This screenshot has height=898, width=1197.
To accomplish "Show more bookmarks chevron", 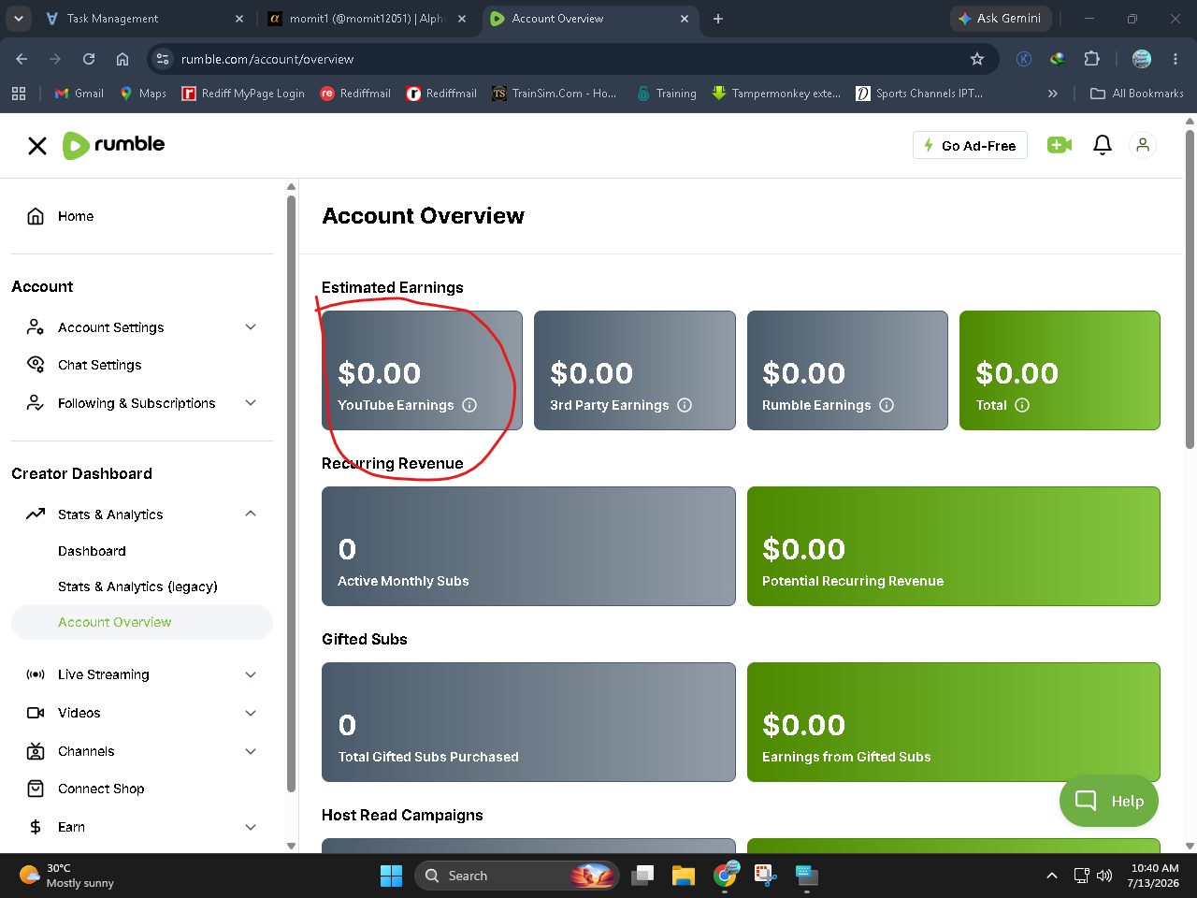I will pos(1053,94).
